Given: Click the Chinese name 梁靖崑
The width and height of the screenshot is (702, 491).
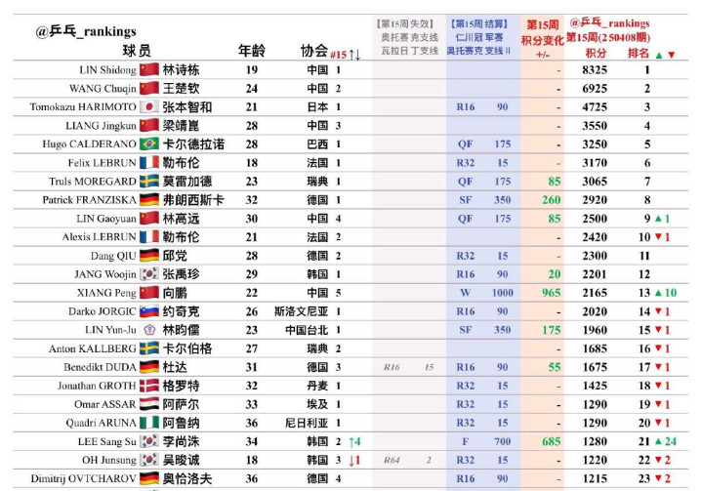Looking at the screenshot, I should [x=181, y=126].
